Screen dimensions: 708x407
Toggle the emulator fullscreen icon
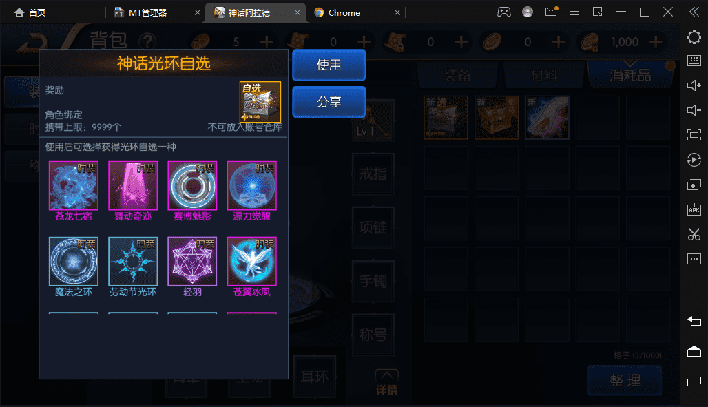(x=694, y=135)
